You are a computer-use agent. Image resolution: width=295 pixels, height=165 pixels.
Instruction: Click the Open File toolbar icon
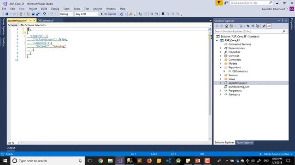(x=28, y=14)
